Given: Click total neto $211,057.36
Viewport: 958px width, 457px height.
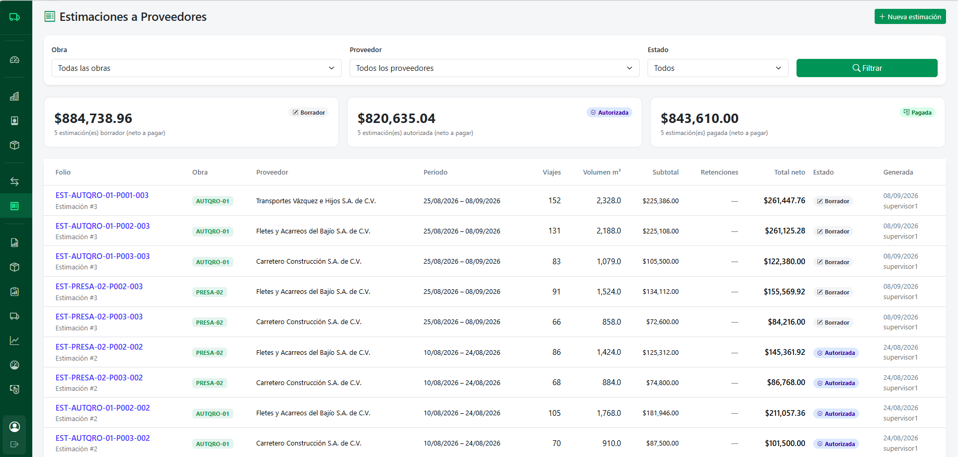Looking at the screenshot, I should (785, 413).
